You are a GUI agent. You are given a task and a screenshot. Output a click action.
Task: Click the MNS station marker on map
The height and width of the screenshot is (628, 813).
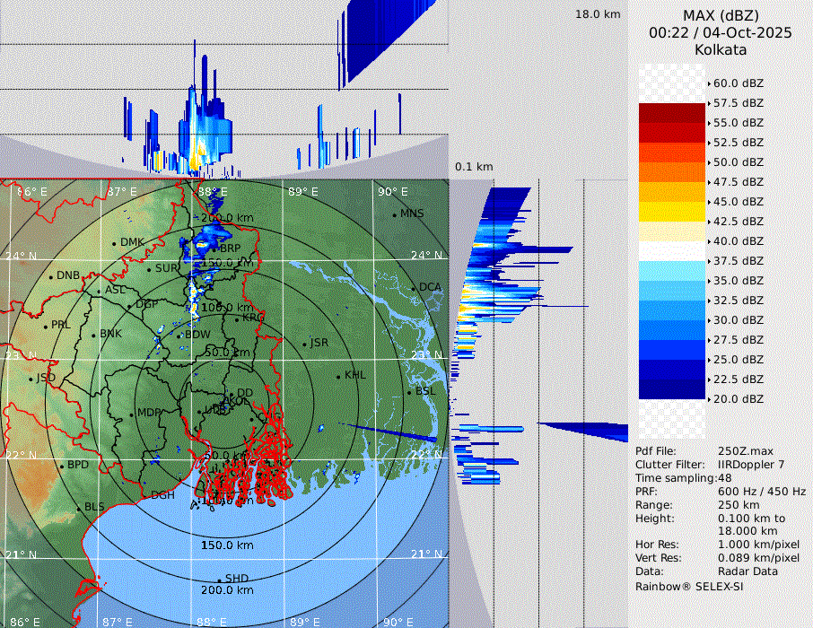click(x=395, y=214)
